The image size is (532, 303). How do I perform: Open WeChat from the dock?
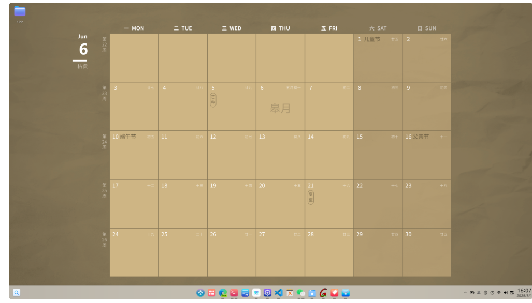coord(301,293)
